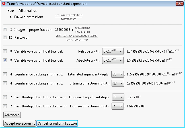185x128 pixels.
Task: Click the Cancel [transform] button
Action: tap(57, 123)
